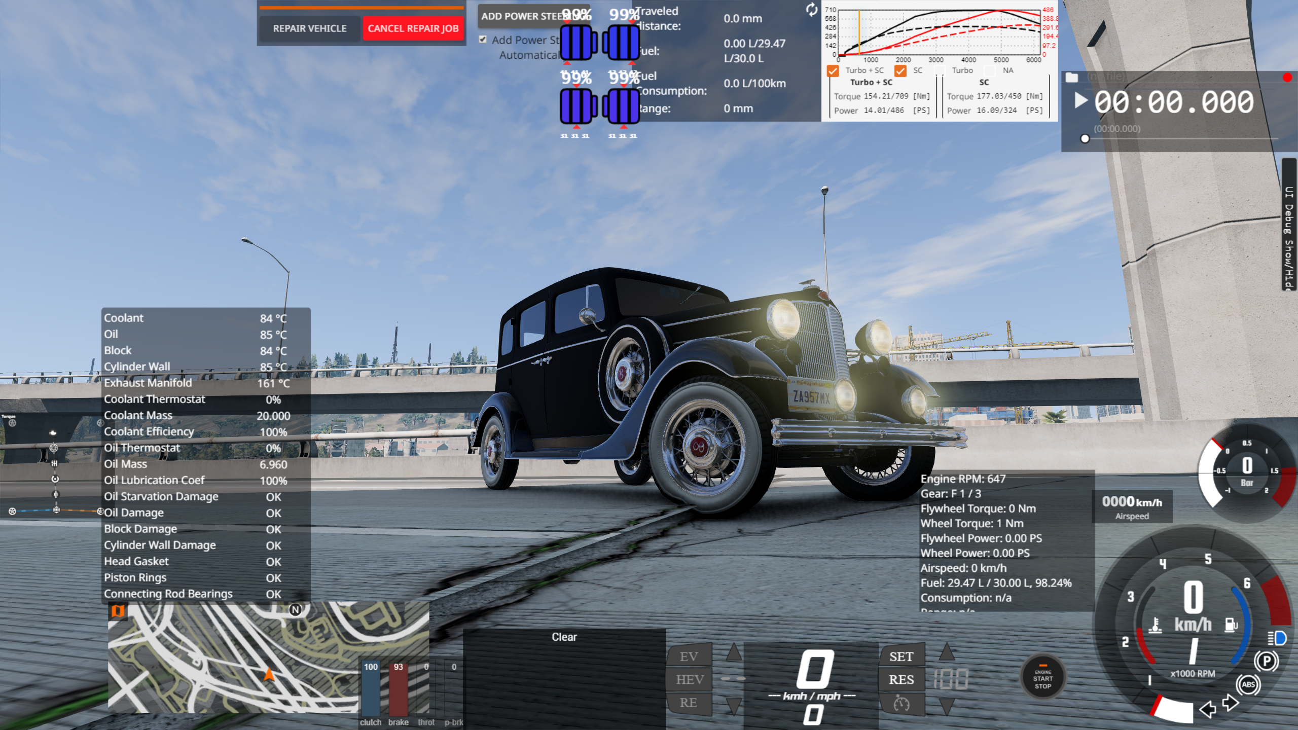Click the orange minimap icon

tap(118, 611)
